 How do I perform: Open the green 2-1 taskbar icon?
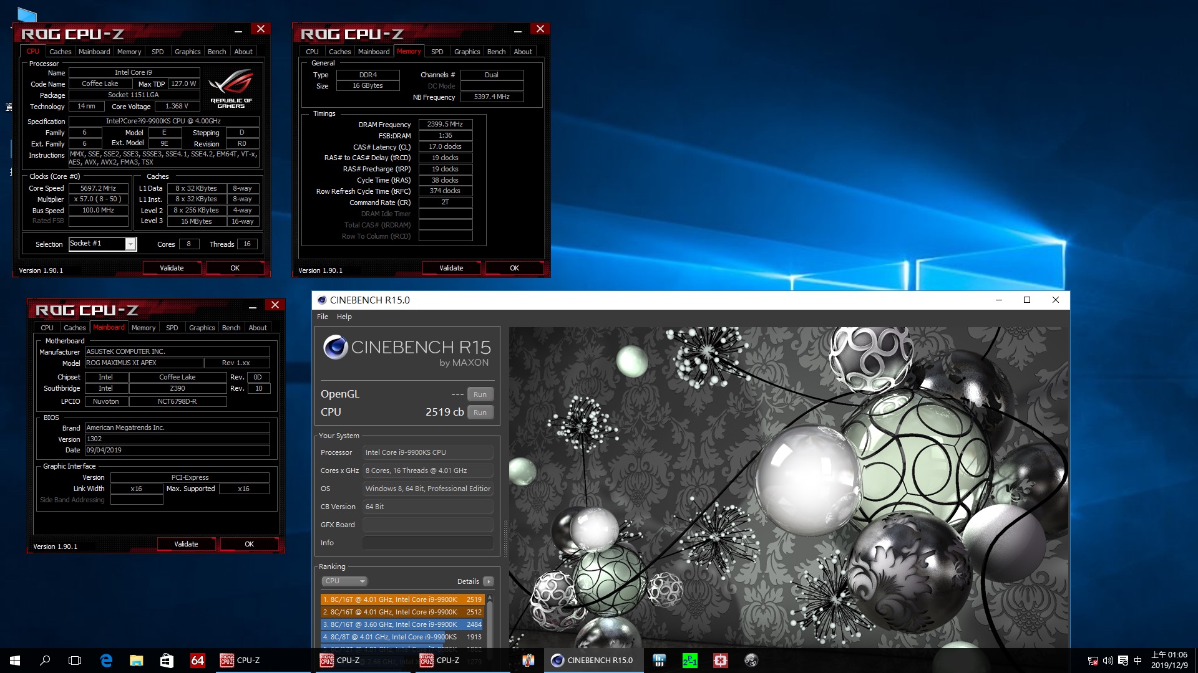click(689, 661)
